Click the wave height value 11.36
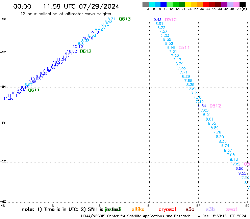The width and height of the screenshot is (250, 219). point(8,99)
